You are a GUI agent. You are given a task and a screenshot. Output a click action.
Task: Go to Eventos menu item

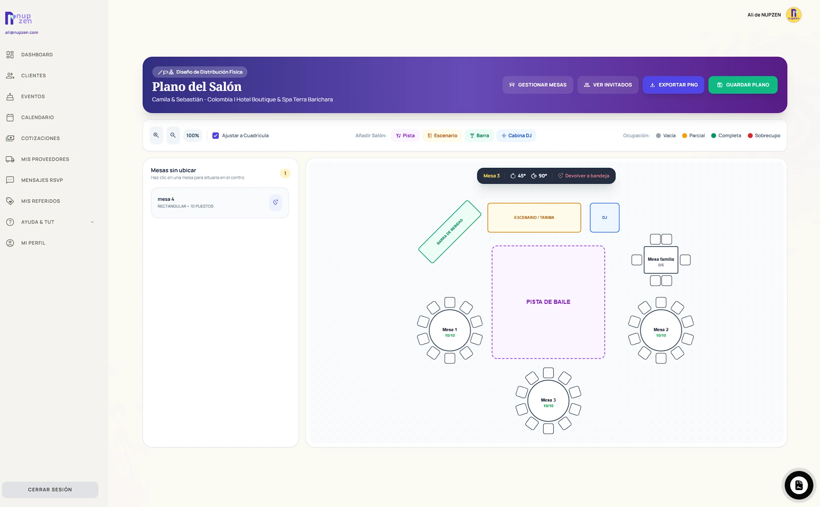click(33, 97)
